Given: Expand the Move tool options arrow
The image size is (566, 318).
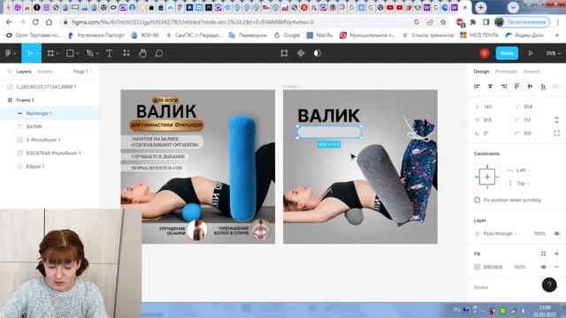Looking at the screenshot, I should coord(37,54).
